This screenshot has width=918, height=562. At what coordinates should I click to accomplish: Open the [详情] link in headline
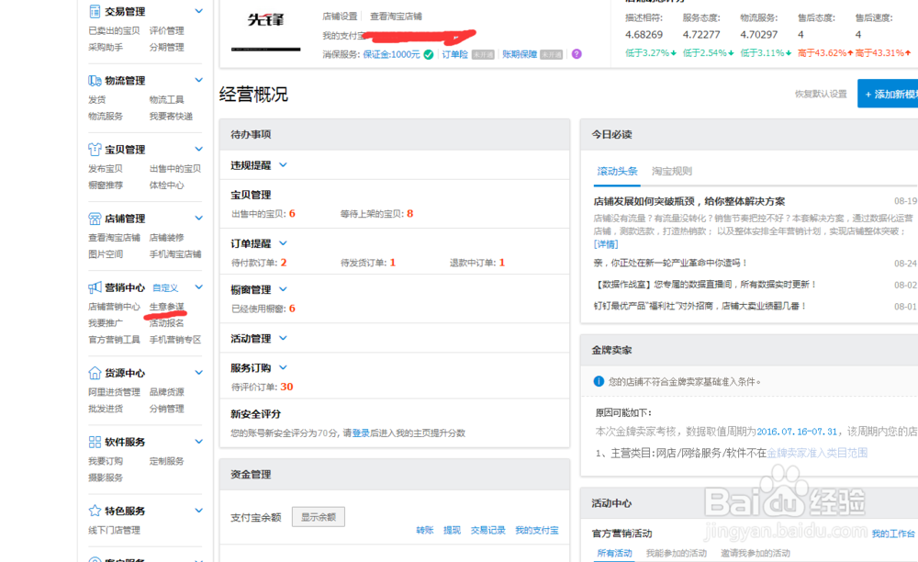coord(606,244)
